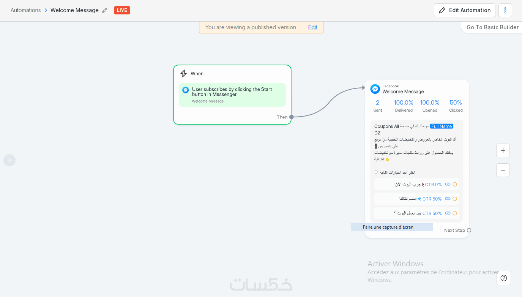Screen dimensions: 522x297
Task: Zoom out the canvas with minus
Action: coord(503,170)
